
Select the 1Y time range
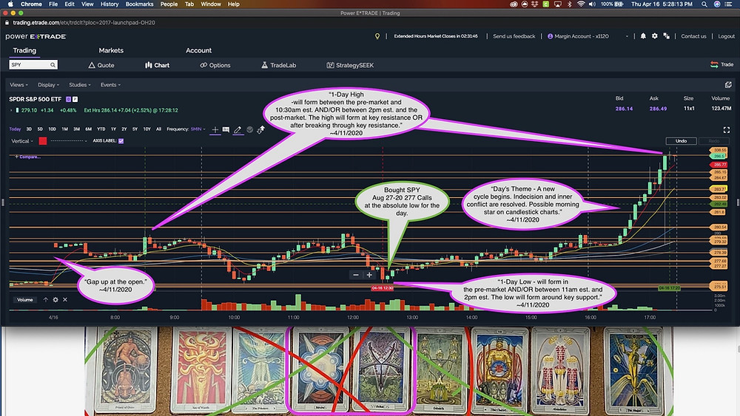click(113, 129)
